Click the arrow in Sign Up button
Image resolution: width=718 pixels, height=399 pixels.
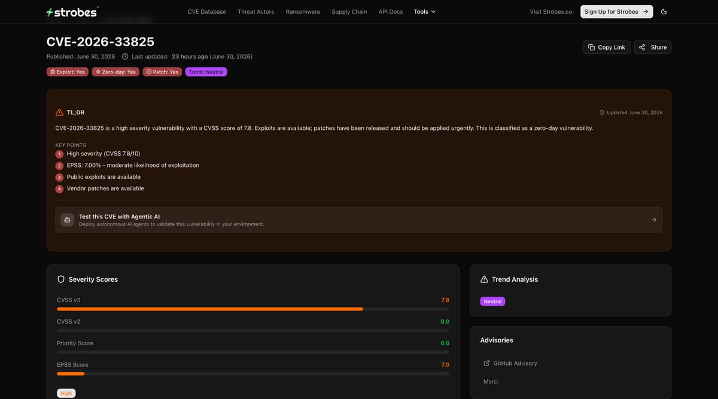646,11
